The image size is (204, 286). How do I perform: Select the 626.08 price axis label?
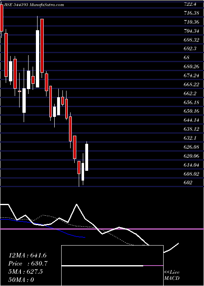[x=191, y=147]
